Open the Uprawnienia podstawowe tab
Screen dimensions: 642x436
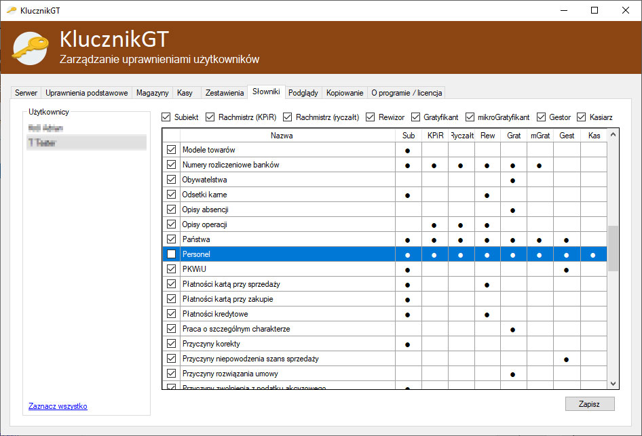[87, 93]
